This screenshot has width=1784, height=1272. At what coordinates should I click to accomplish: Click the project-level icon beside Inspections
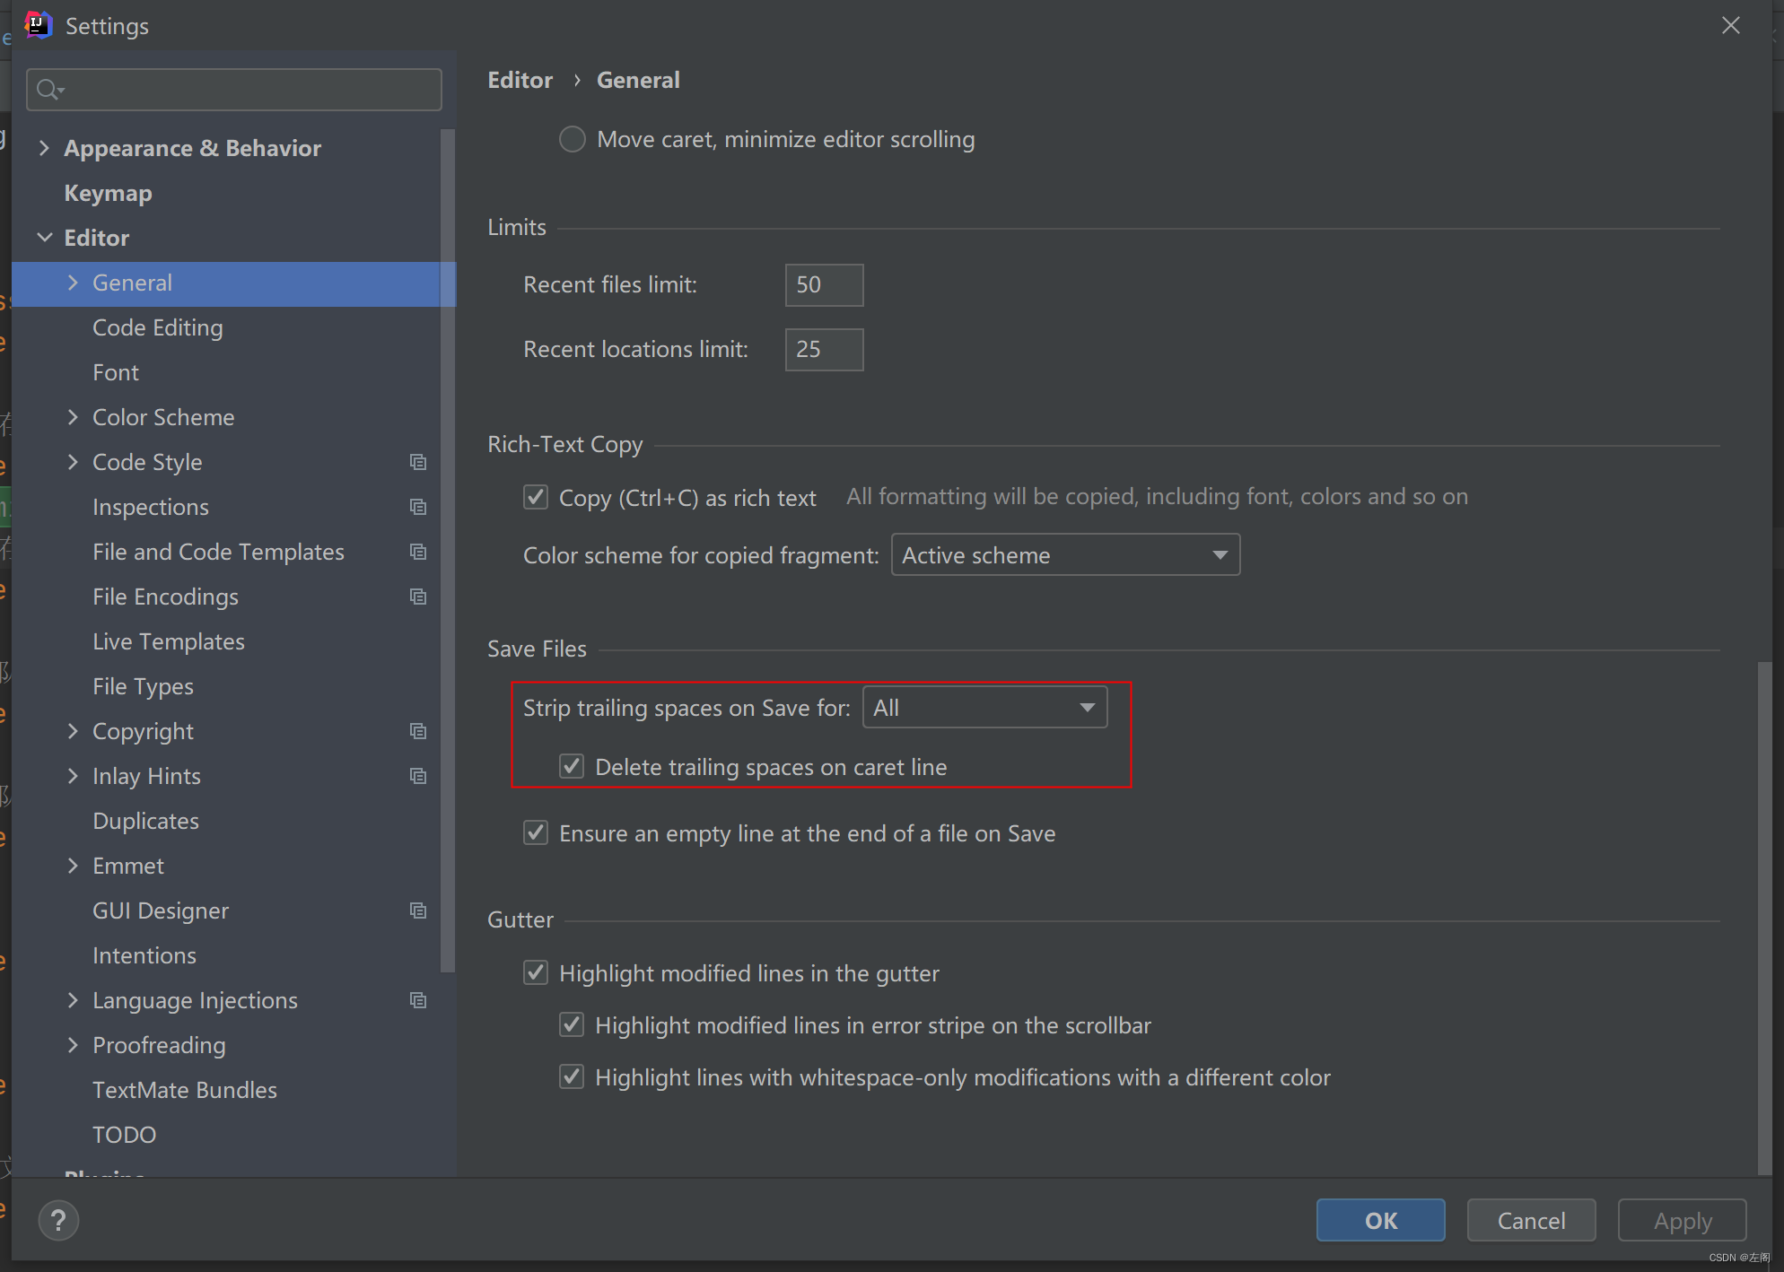point(417,507)
